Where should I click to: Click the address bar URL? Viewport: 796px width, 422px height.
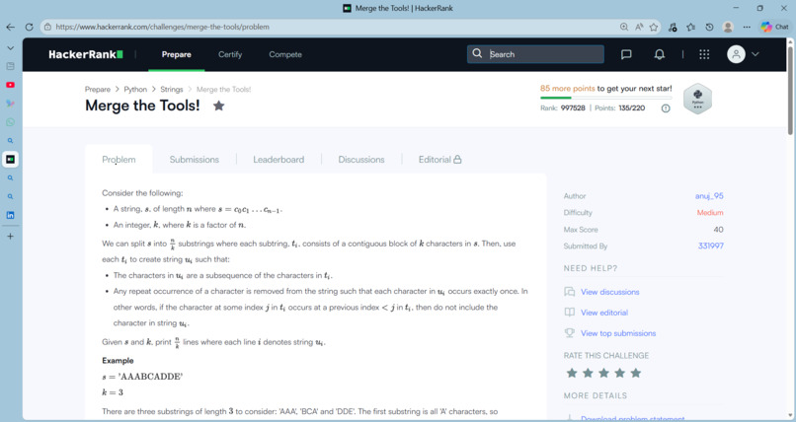(x=162, y=27)
